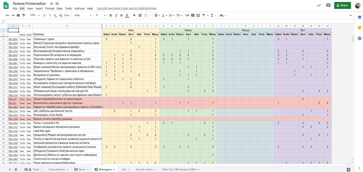Open the text color picker
This screenshot has height=172, width=363.
127,15
